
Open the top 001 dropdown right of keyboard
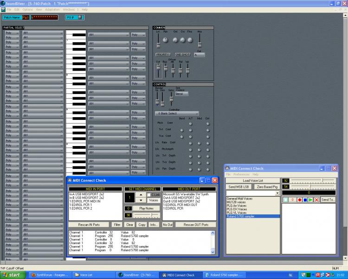109,35
